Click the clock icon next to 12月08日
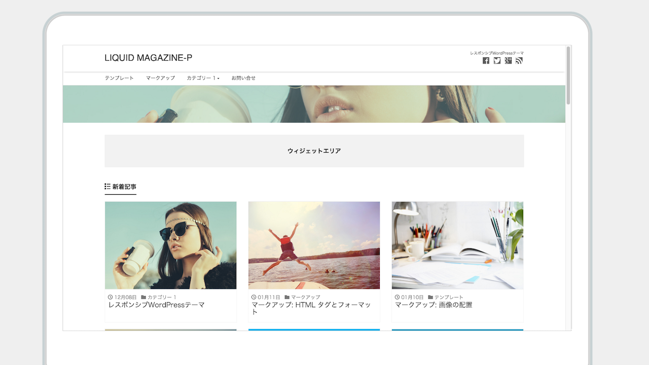Viewport: 649px width, 365px height. click(111, 297)
